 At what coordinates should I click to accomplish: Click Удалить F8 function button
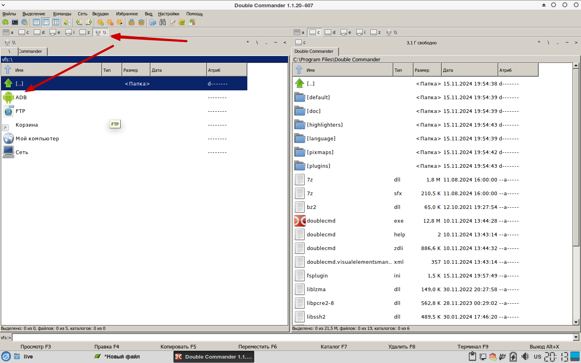tap(402, 346)
